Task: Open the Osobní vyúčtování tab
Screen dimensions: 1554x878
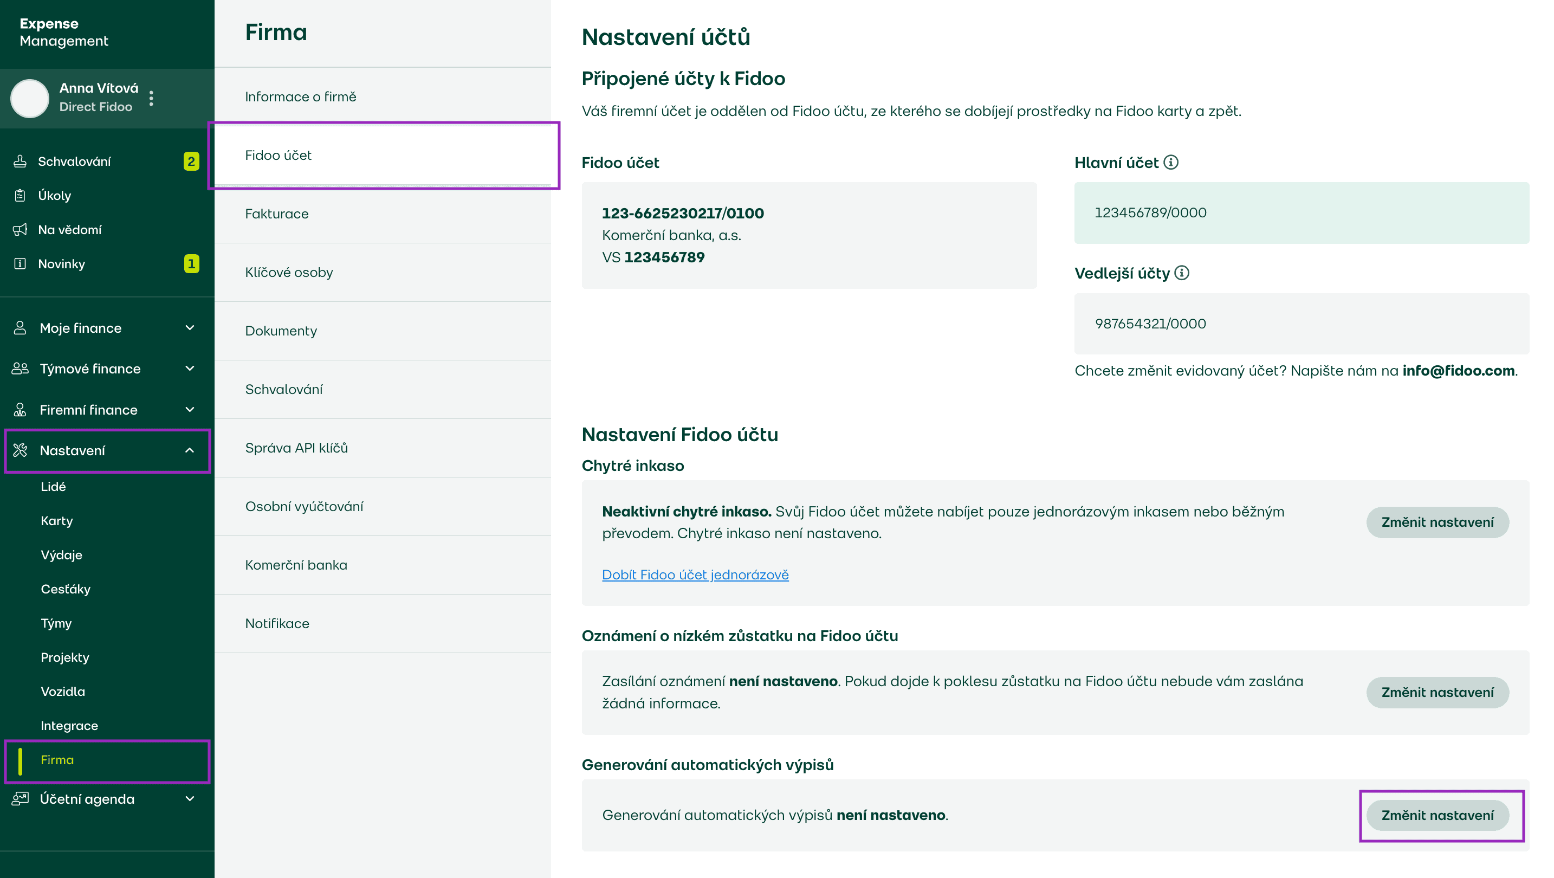Action: coord(383,506)
